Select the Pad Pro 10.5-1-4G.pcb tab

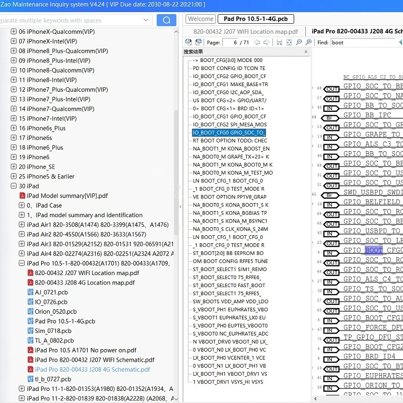[x=256, y=19]
